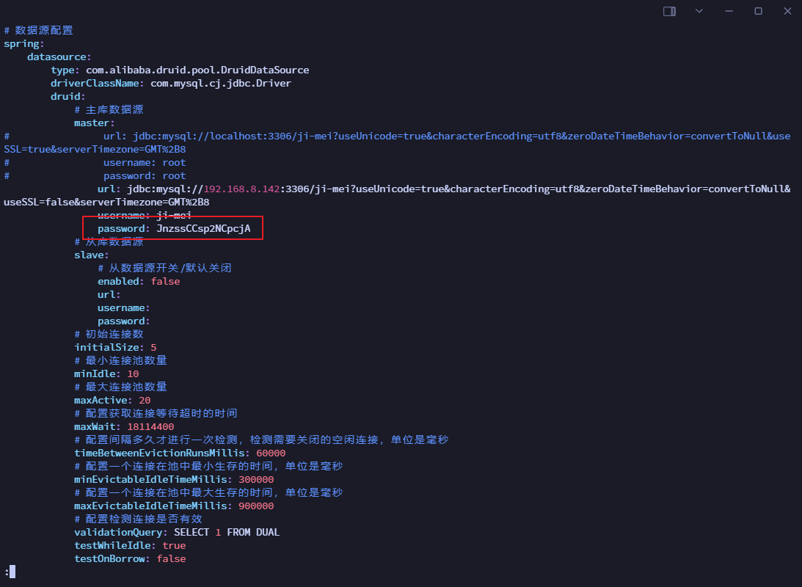802x587 pixels.
Task: Click the driverClassName com.mysql.cj.jdbc.Driver text
Action: pos(220,84)
